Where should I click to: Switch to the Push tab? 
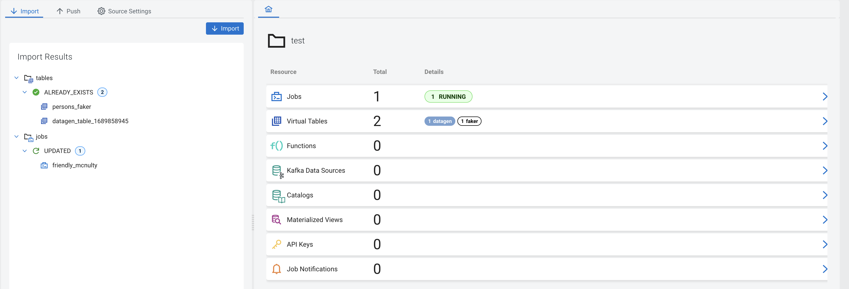[69, 11]
